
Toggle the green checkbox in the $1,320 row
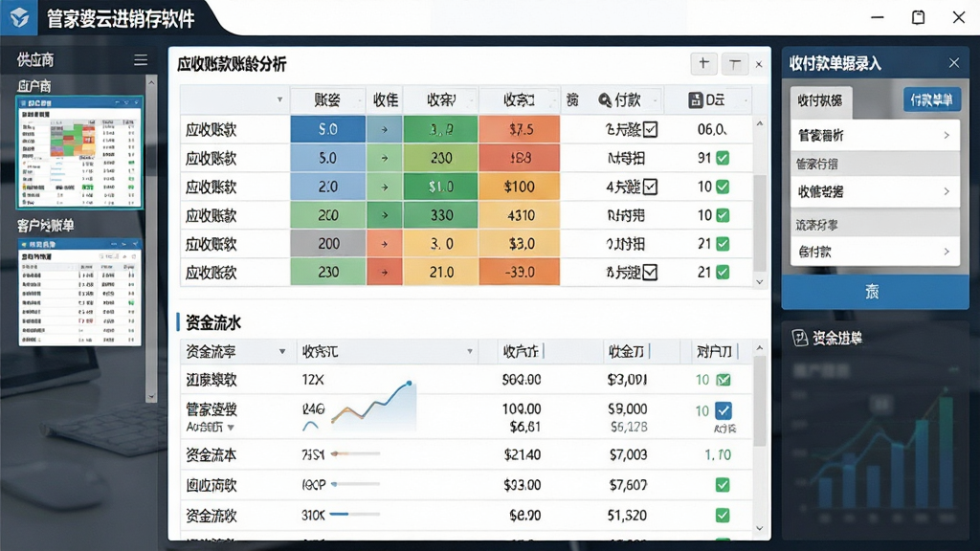tap(723, 516)
